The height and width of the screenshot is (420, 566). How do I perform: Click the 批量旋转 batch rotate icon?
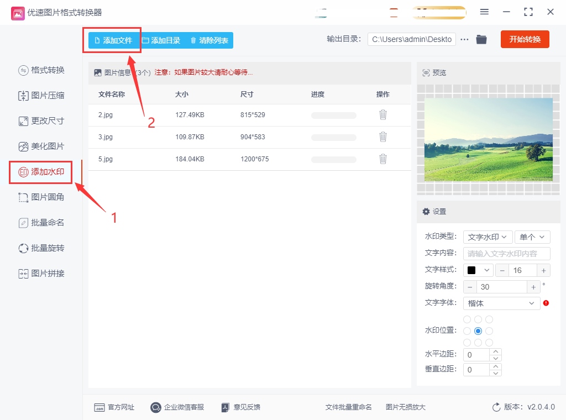23,248
